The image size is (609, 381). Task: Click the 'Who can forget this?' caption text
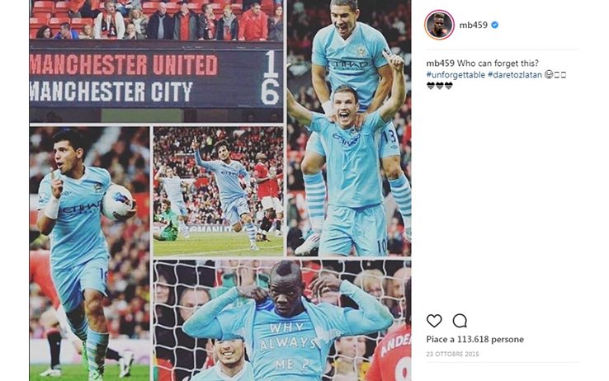498,63
